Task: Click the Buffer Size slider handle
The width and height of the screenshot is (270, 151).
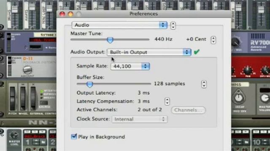Action: coord(89,84)
